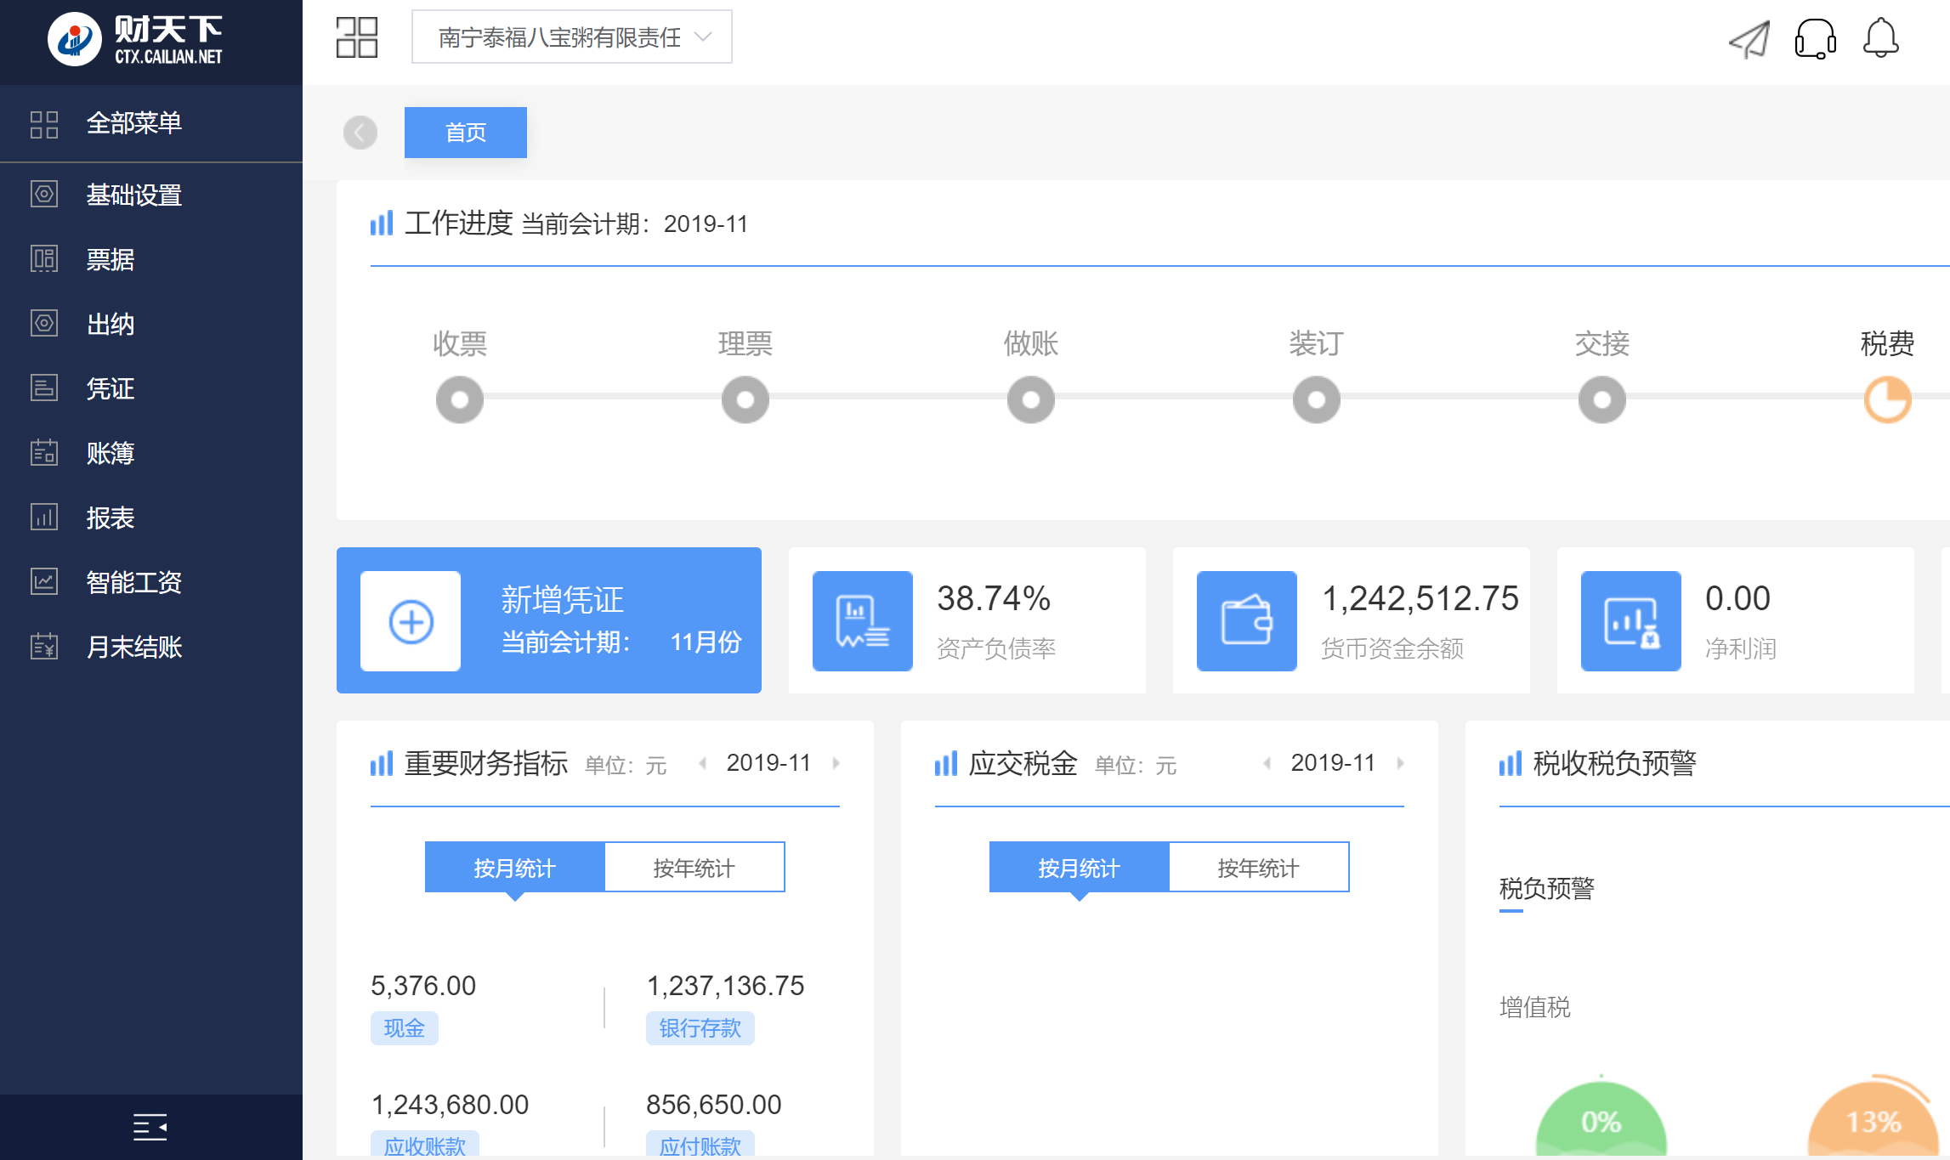The image size is (1950, 1160).
Task: Open the 凭证 sidebar menu
Action: tap(111, 388)
